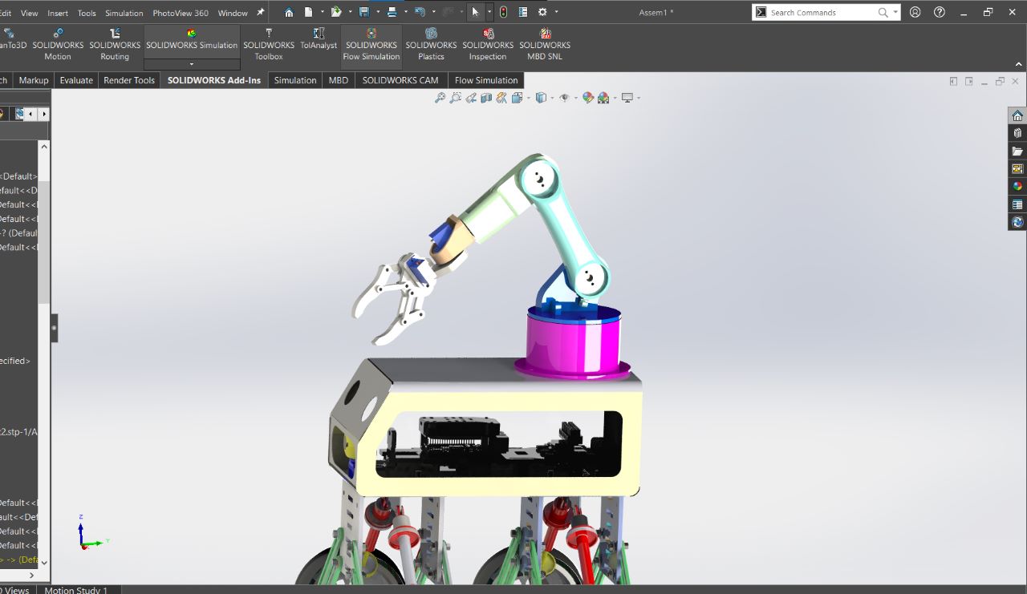Expand the Search Commands dropdown arrow
The height and width of the screenshot is (594, 1027).
(x=895, y=12)
